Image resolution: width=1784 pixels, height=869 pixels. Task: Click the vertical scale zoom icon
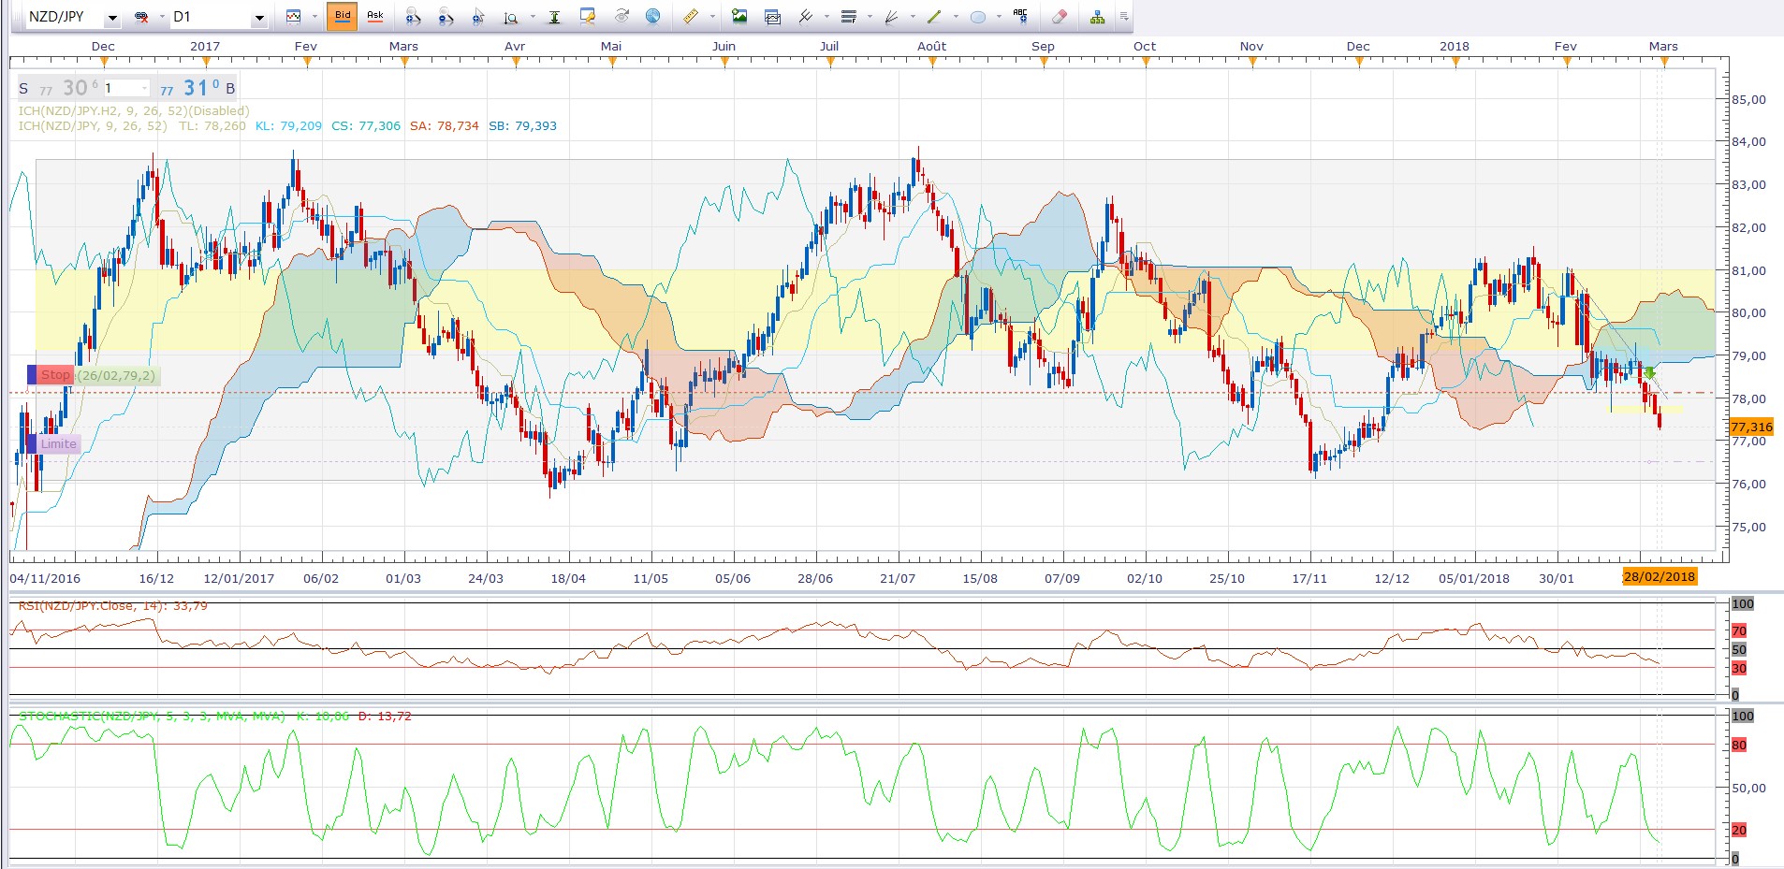511,17
